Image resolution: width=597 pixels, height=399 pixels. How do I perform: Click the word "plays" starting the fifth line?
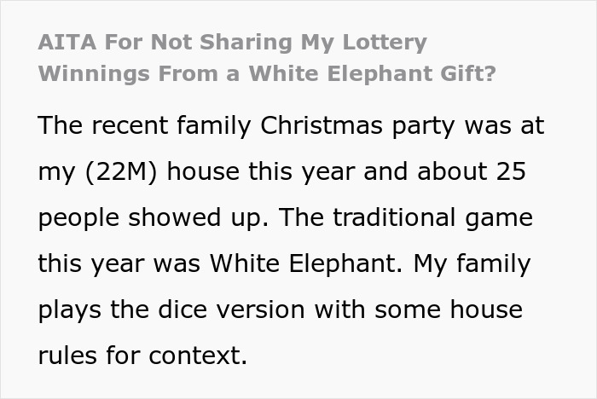pos(70,310)
